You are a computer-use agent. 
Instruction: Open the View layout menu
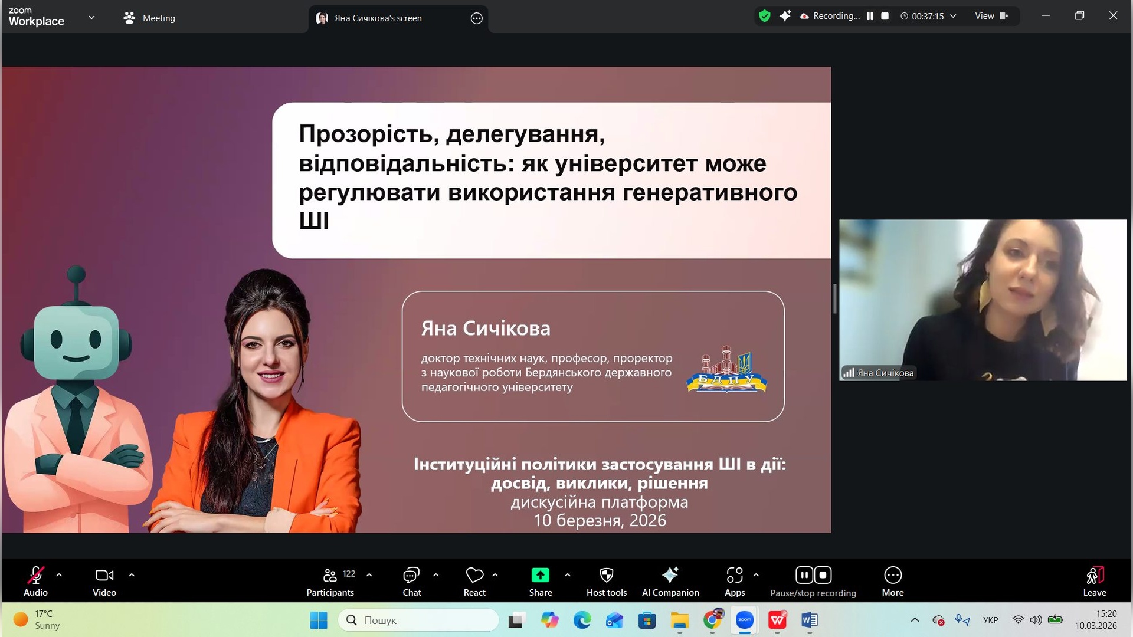[991, 16]
